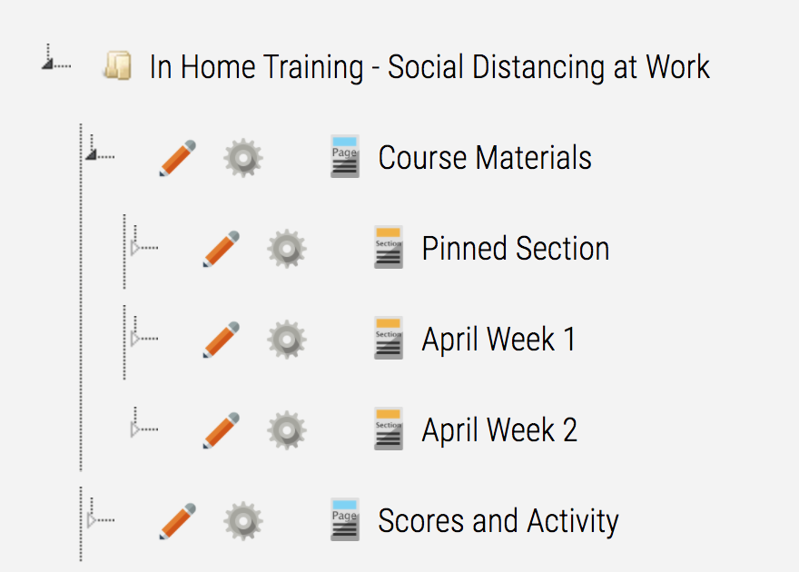799x572 pixels.
Task: Select the Course Materials page label
Action: click(x=485, y=158)
